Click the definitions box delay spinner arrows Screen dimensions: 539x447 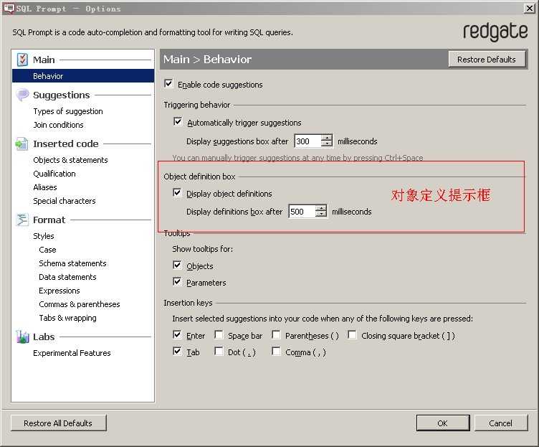click(320, 211)
